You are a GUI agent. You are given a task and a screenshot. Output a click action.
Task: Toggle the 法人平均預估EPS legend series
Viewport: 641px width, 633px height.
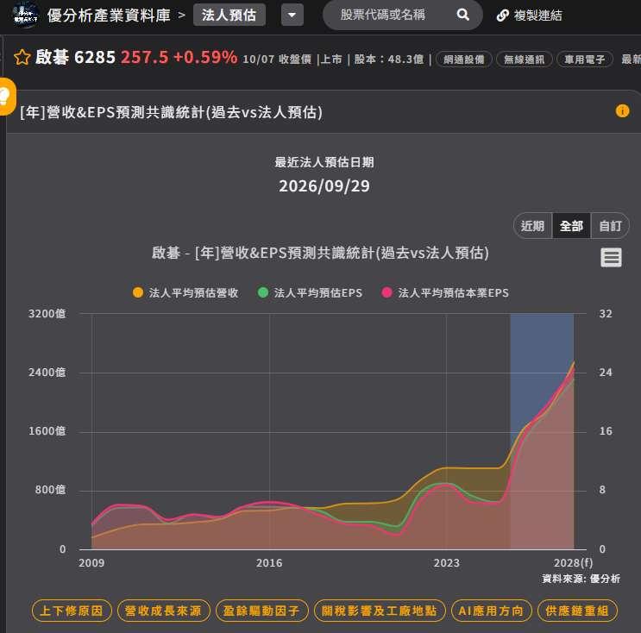point(310,292)
